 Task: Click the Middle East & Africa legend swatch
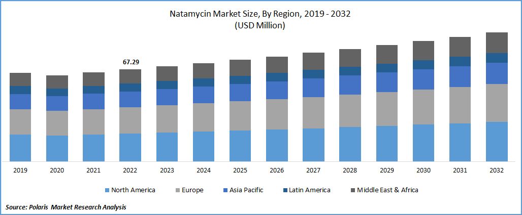(x=352, y=190)
